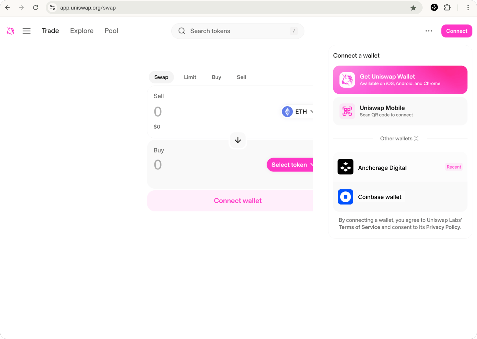This screenshot has width=477, height=339.
Task: Click the Uniswap unicorn logo
Action: click(x=11, y=31)
